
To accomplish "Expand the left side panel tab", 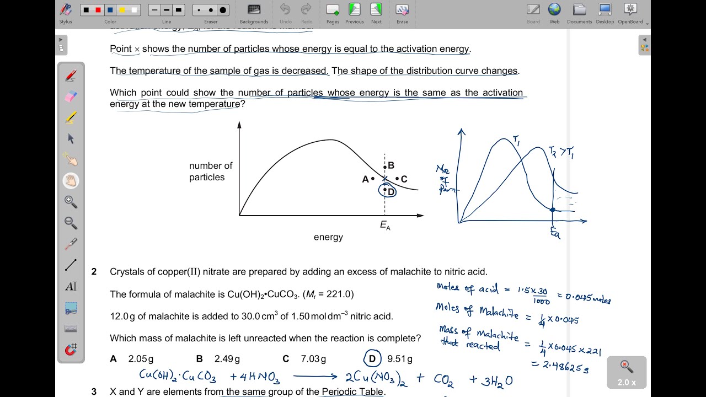I will [x=61, y=45].
